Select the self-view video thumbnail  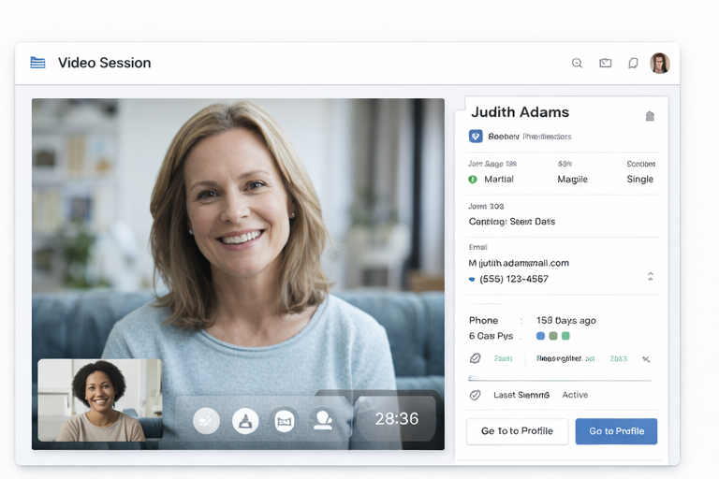[100, 400]
